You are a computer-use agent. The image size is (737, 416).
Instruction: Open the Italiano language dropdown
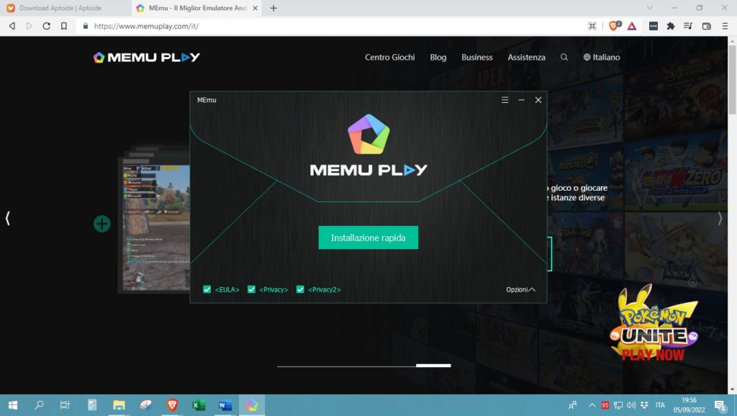point(602,58)
